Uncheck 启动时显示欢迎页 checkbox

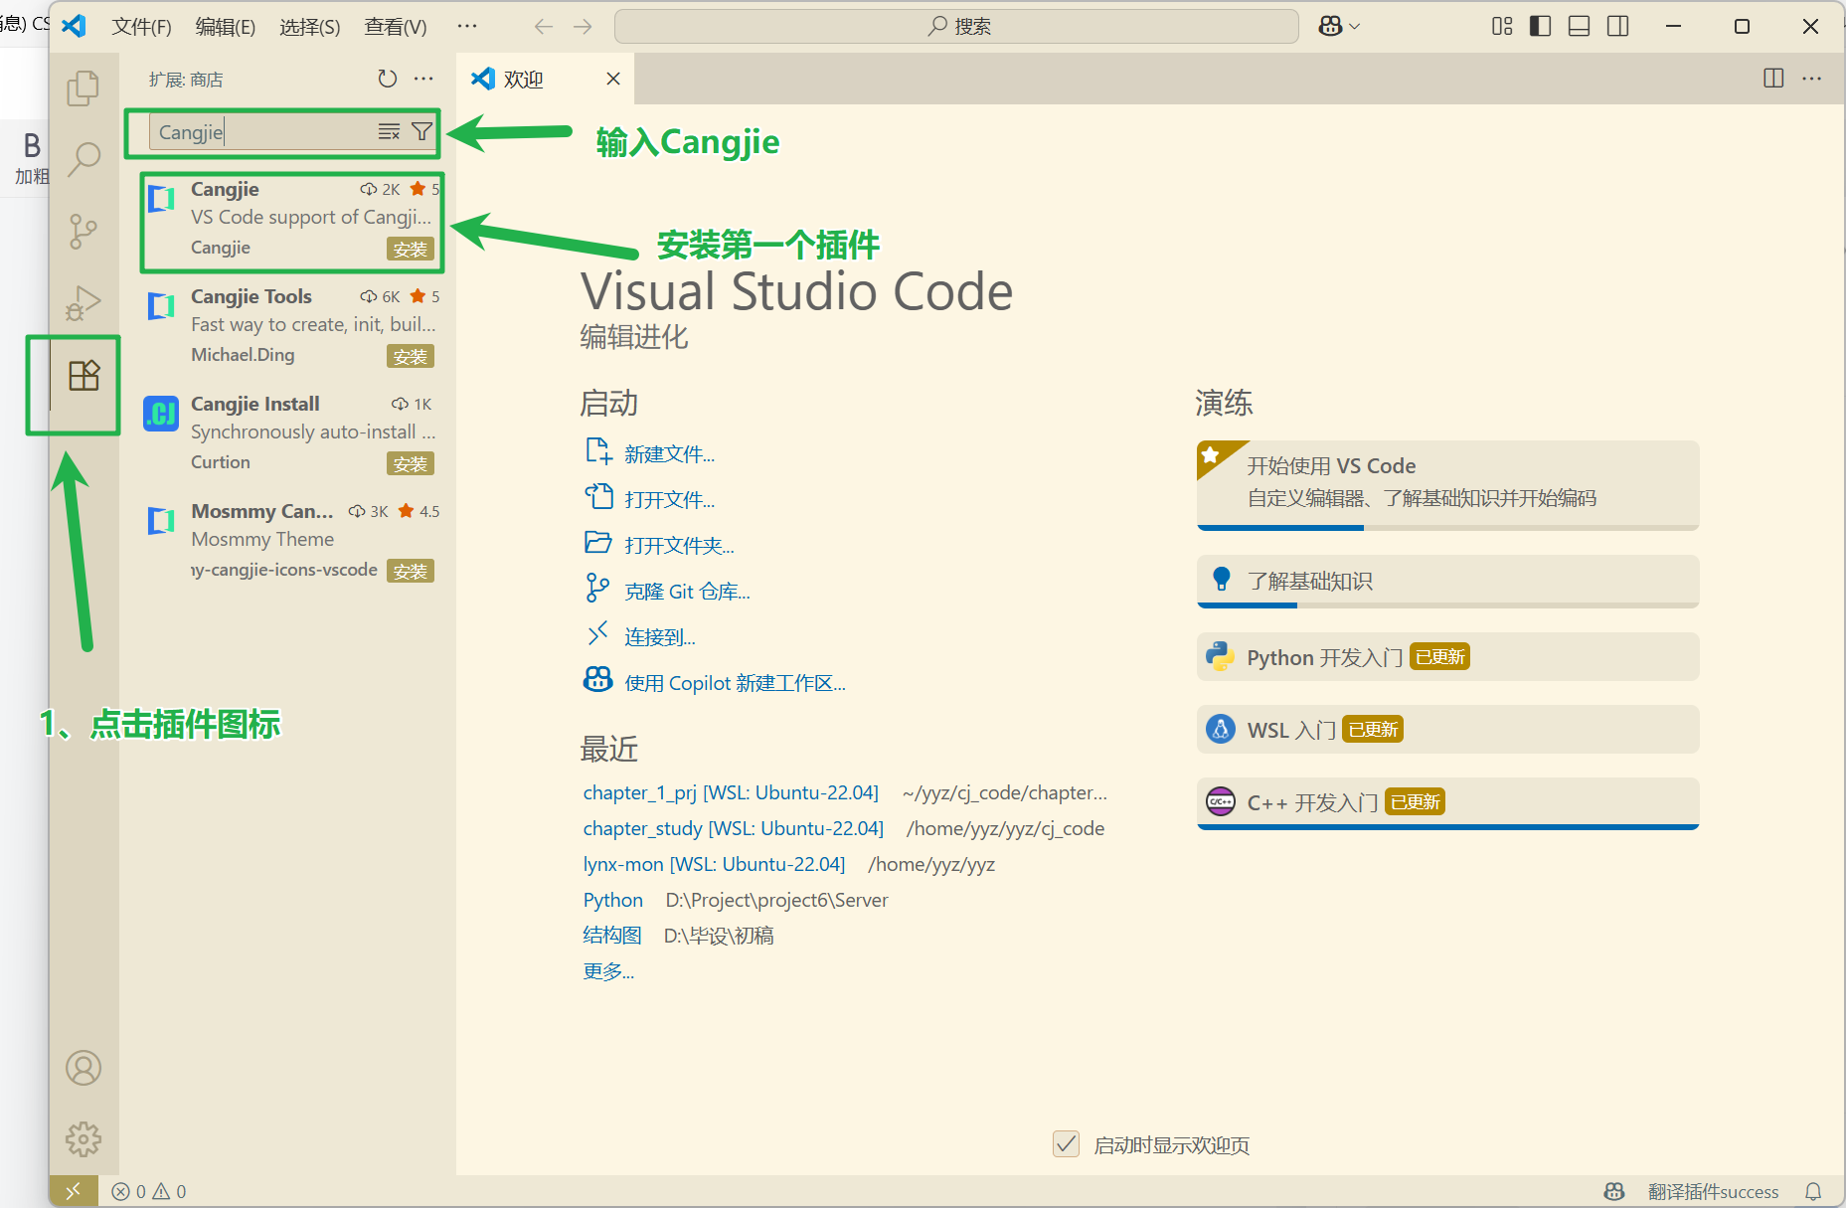1066,1144
